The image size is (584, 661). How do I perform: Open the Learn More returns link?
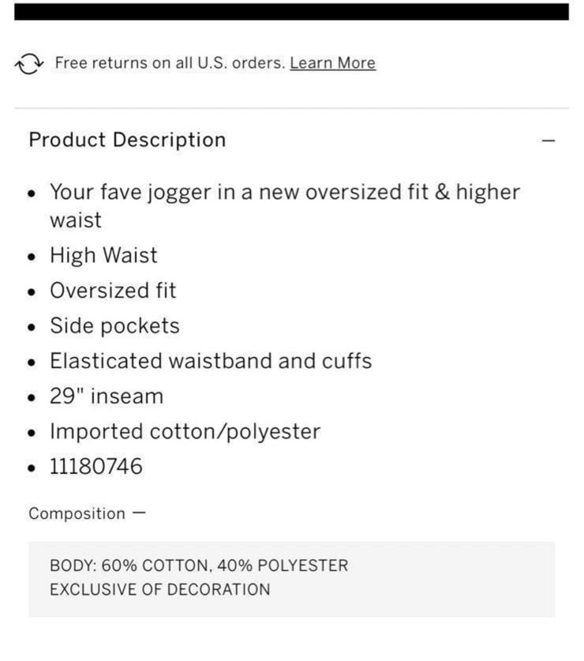click(x=332, y=63)
